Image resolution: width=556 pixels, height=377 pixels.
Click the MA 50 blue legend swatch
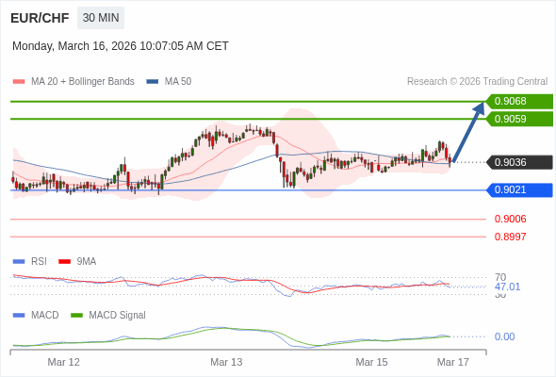click(x=153, y=82)
